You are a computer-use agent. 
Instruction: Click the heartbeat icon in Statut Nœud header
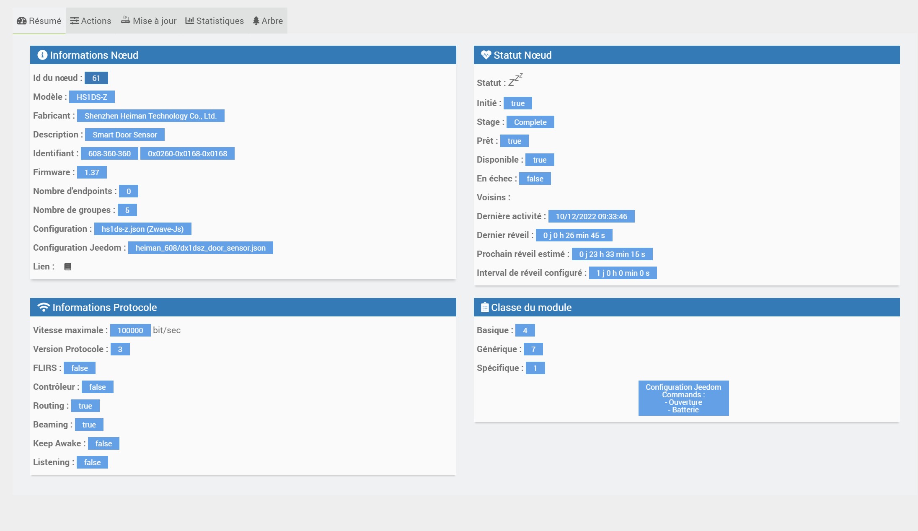pyautogui.click(x=486, y=55)
